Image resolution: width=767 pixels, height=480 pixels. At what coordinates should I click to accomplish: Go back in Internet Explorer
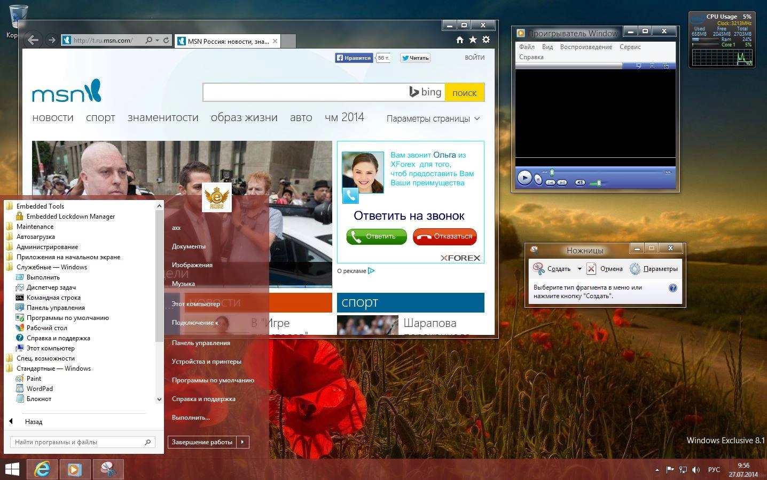pyautogui.click(x=33, y=40)
